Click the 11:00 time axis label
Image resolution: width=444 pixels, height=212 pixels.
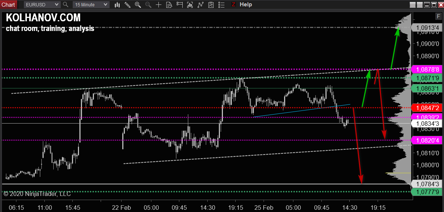click(x=45, y=207)
